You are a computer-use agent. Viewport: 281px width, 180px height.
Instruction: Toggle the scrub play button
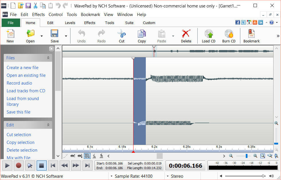coord(30,165)
